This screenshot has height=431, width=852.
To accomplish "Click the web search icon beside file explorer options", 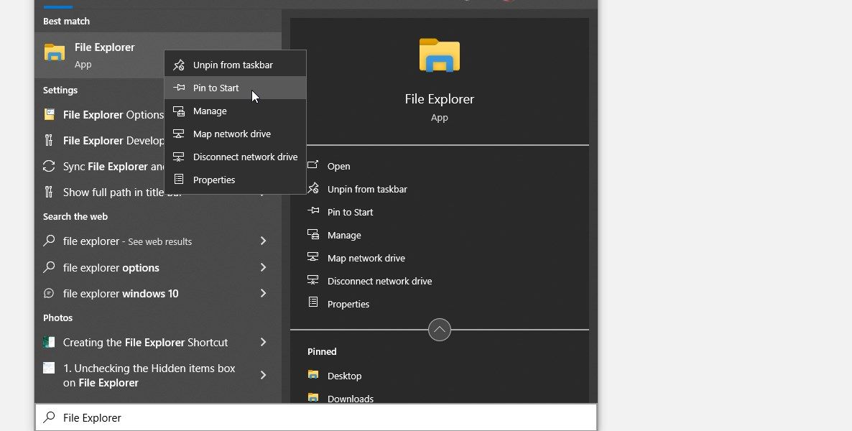I will [x=49, y=267].
